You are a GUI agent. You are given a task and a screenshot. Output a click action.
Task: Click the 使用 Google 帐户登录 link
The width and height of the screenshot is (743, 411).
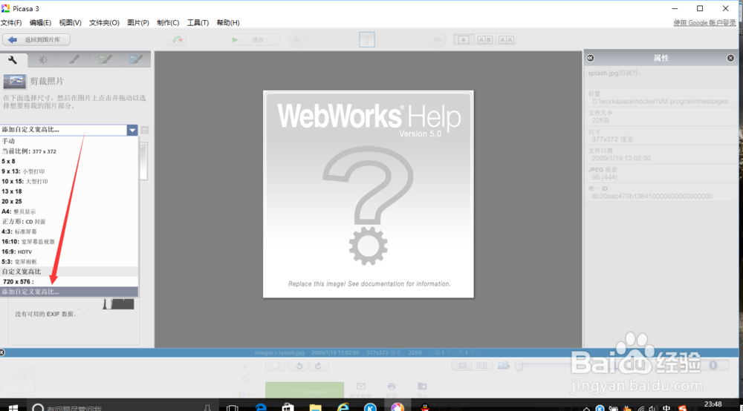pyautogui.click(x=704, y=23)
